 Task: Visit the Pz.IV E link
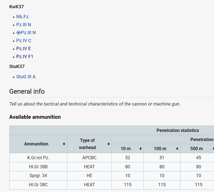(24, 49)
